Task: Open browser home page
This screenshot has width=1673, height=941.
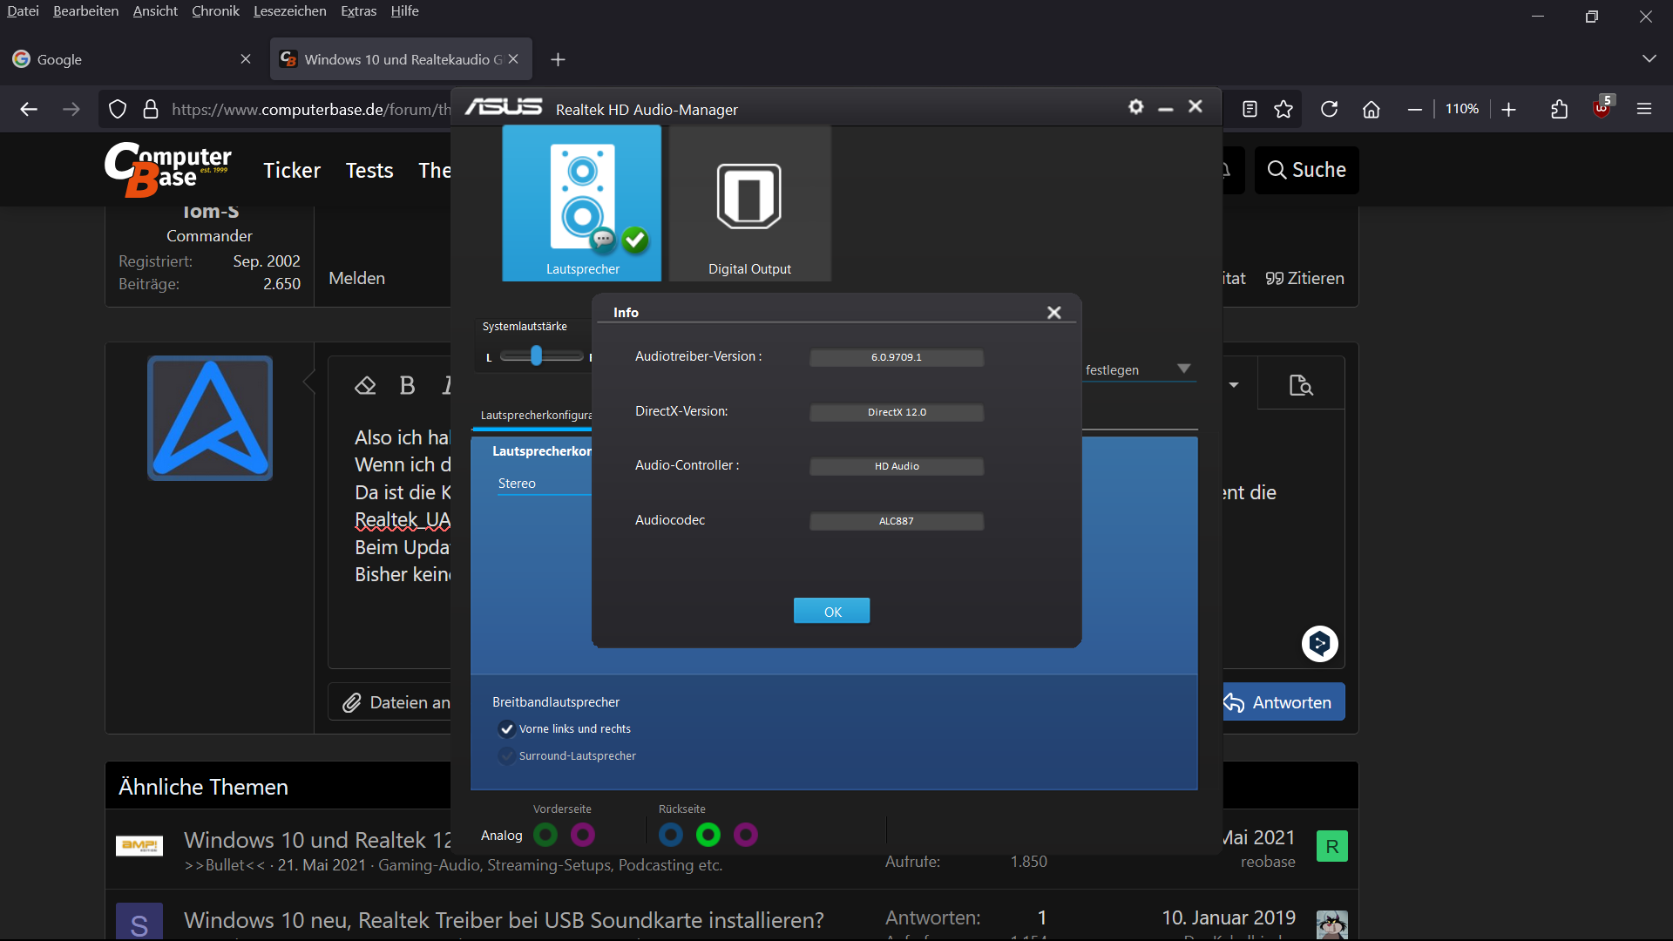Action: pyautogui.click(x=1372, y=109)
